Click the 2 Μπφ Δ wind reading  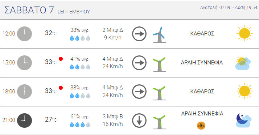pos(113,30)
